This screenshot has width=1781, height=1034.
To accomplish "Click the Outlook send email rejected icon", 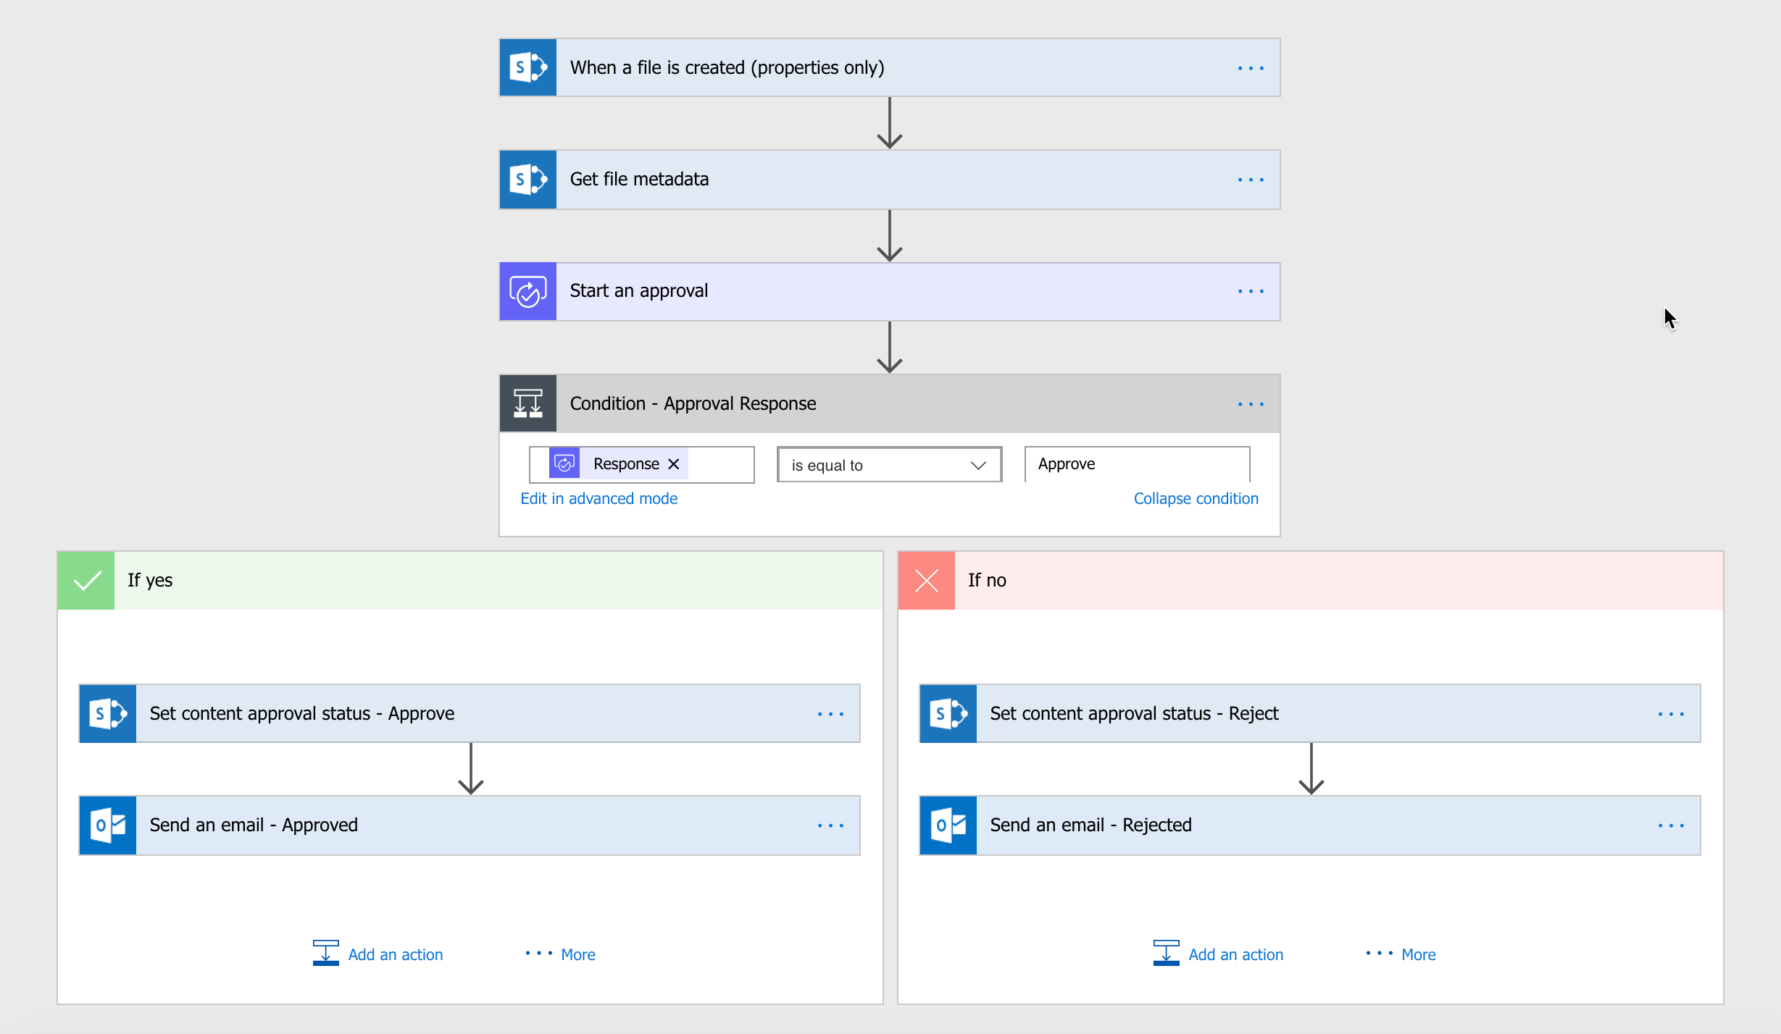I will coord(950,823).
